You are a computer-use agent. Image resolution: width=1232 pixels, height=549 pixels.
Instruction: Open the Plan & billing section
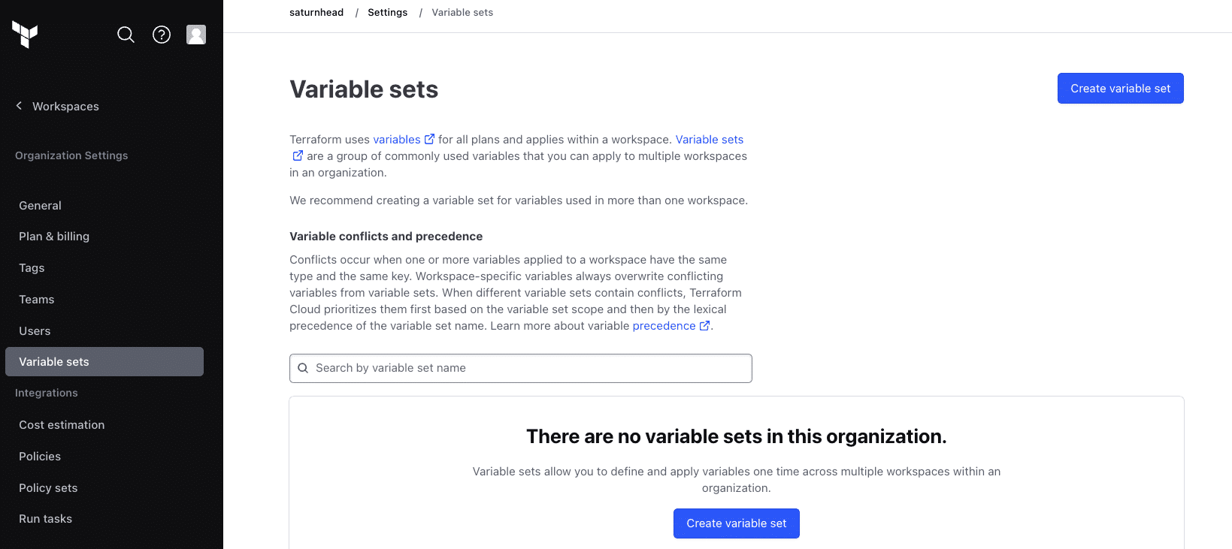pyautogui.click(x=53, y=236)
